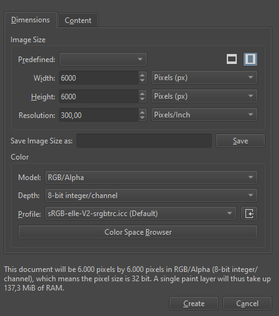Select the landscape orientation icon
The image size is (279, 316).
tap(232, 59)
